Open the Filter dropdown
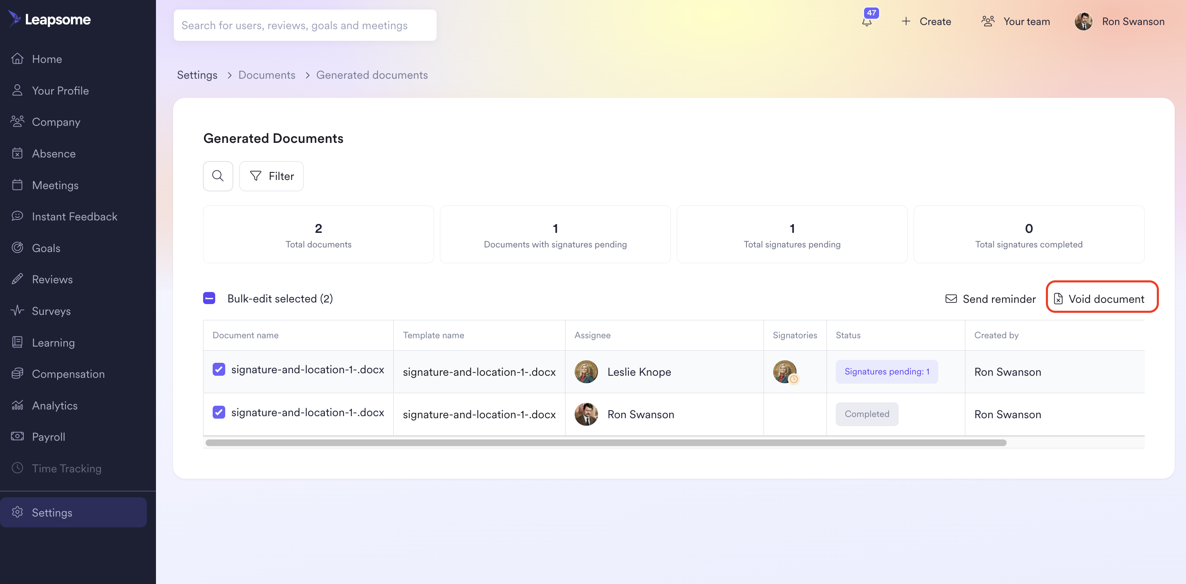This screenshot has width=1186, height=584. pos(271,176)
